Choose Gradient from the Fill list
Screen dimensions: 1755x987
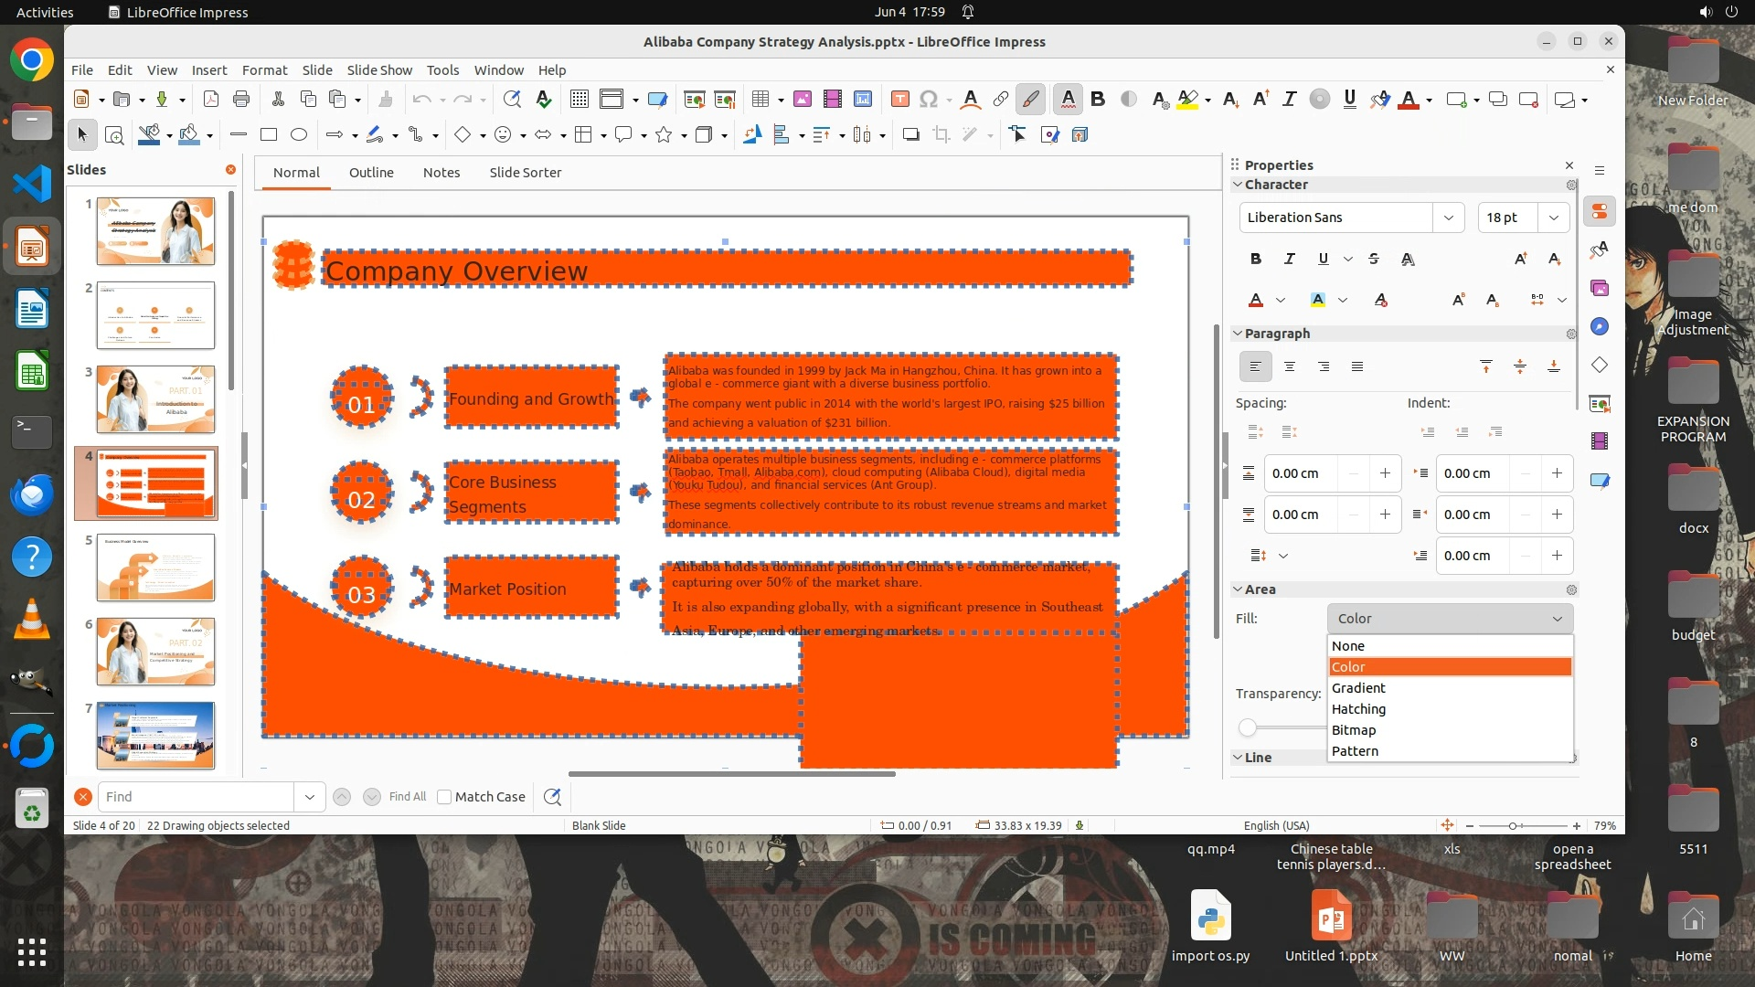coord(1358,688)
